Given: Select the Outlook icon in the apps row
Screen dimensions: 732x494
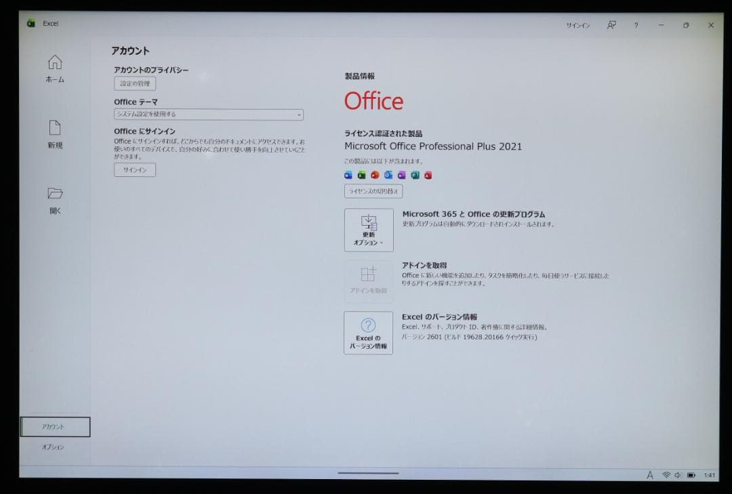Looking at the screenshot, I should point(387,175).
